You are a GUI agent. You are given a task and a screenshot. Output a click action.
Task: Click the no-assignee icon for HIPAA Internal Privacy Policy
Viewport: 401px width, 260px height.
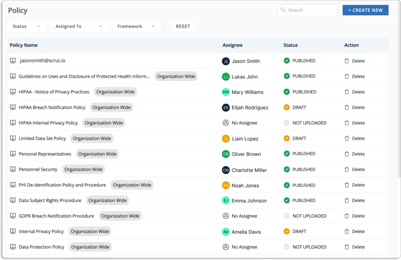[x=226, y=123]
